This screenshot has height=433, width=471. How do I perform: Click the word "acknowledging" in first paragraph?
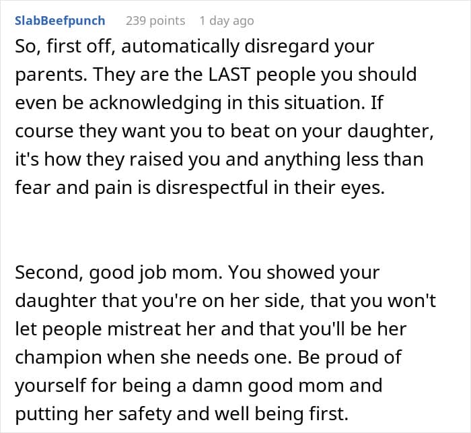pyautogui.click(x=155, y=103)
